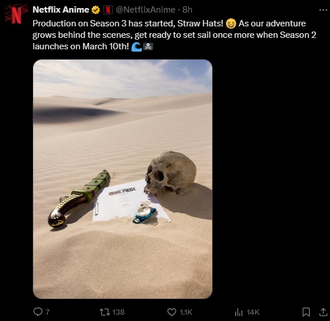Click the 138 repost count

click(x=118, y=312)
